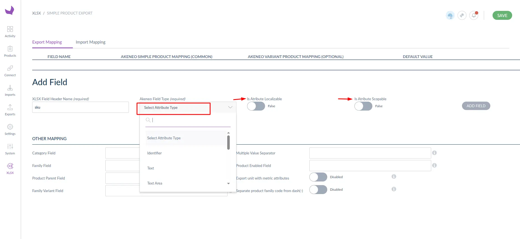This screenshot has height=239, width=520.
Task: Click the 'OTHER MAPPING' section title
Action: pos(49,138)
